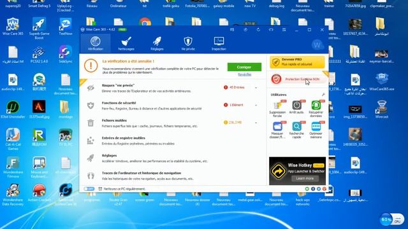Toggle the scheduled cleaning switch
This screenshot has width=408, height=229.
(x=89, y=189)
